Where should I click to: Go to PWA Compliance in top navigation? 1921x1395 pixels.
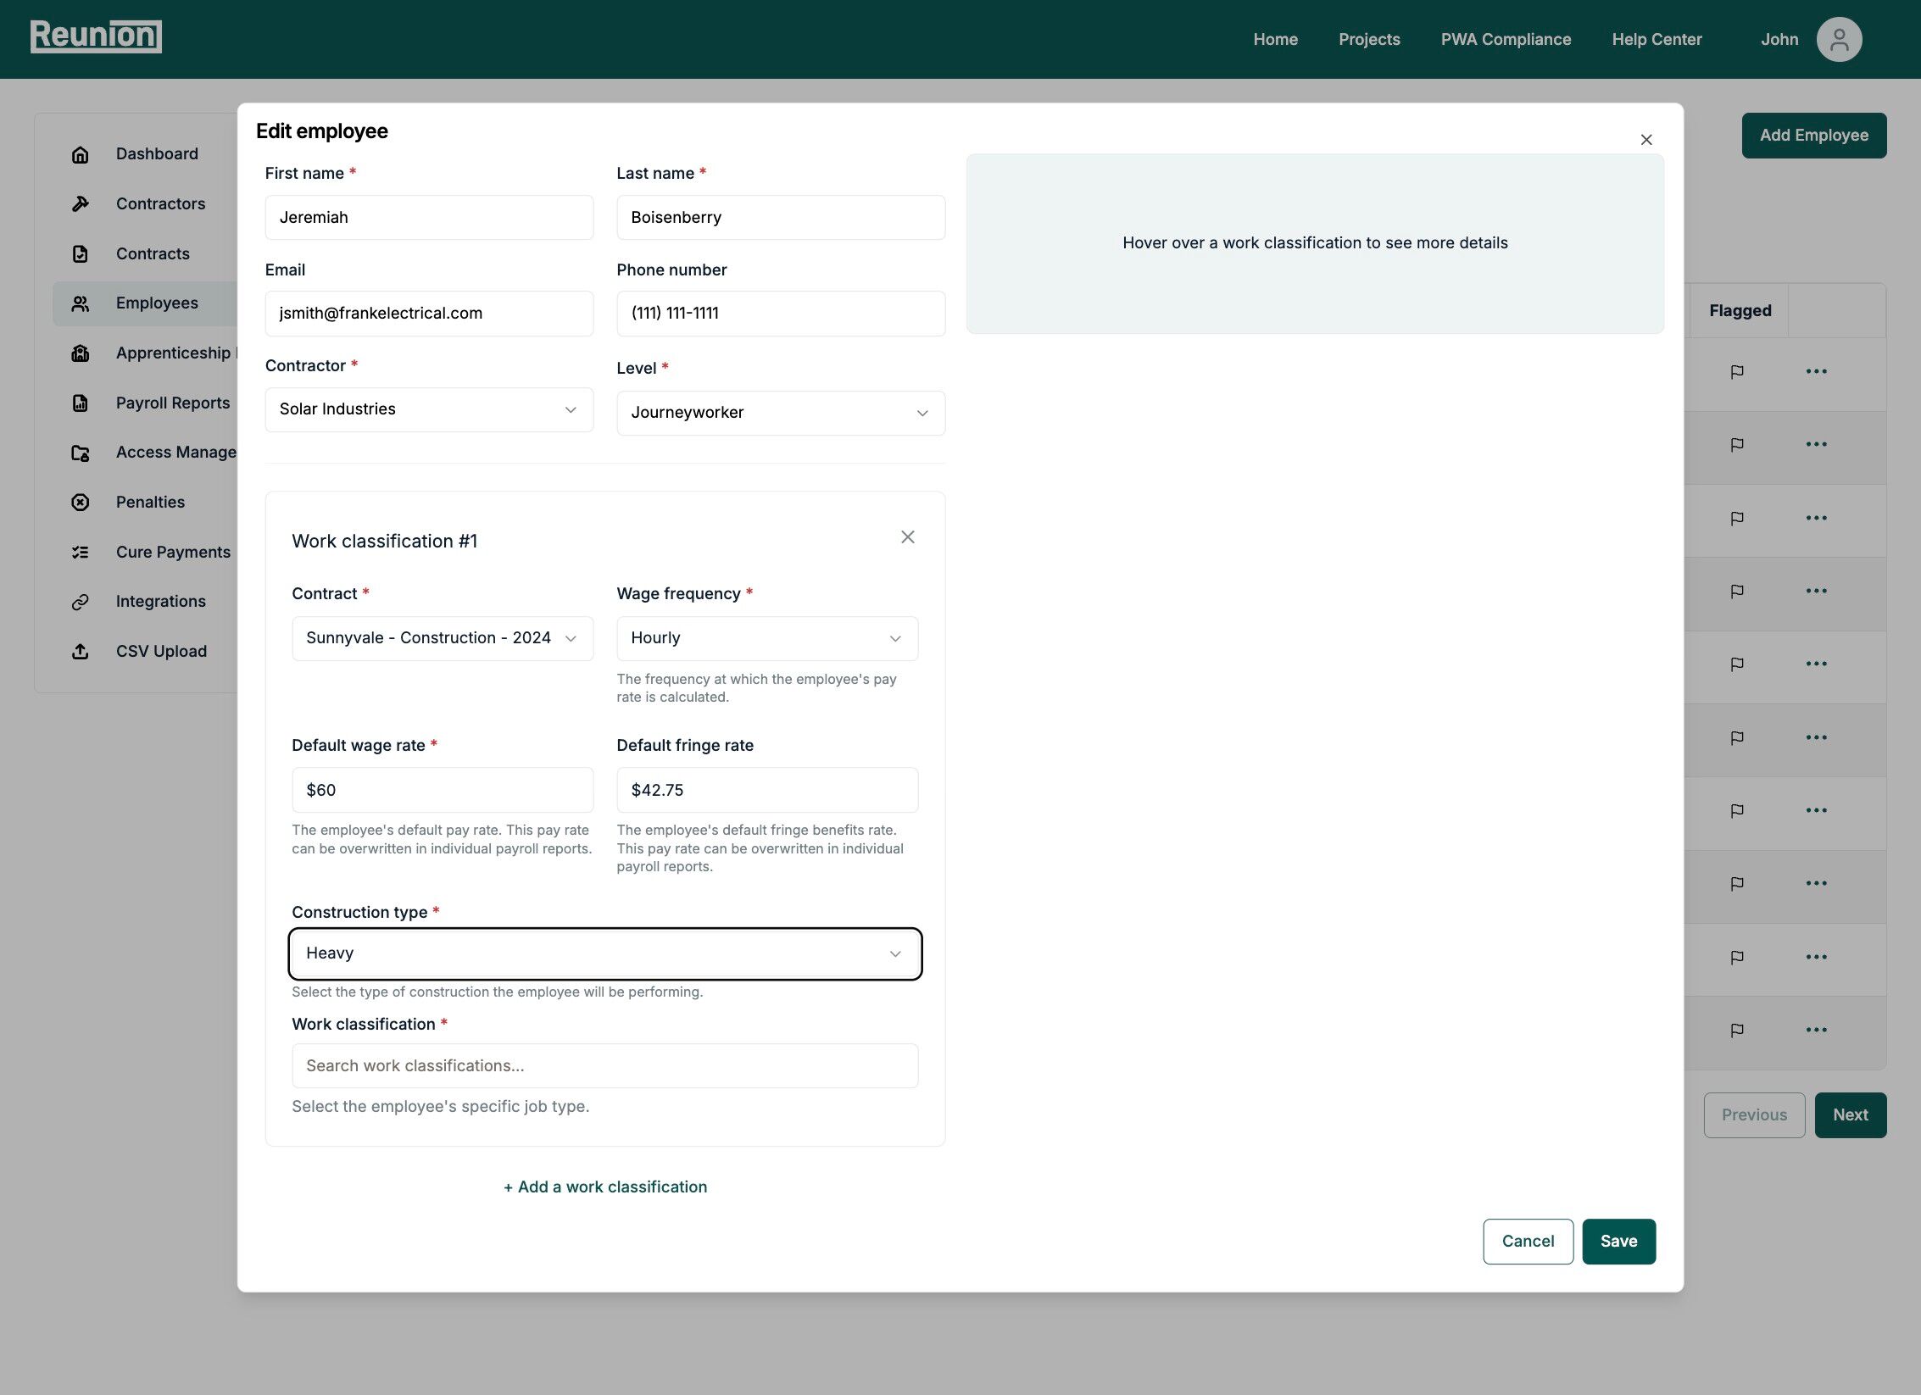click(1506, 39)
